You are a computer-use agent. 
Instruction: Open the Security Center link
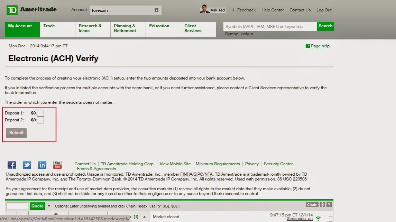tap(278, 164)
